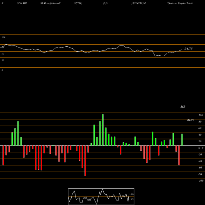Viewport: 205px width, 205px height.
Task: Click the deepest red MR histogram bar
Action: 85,161
